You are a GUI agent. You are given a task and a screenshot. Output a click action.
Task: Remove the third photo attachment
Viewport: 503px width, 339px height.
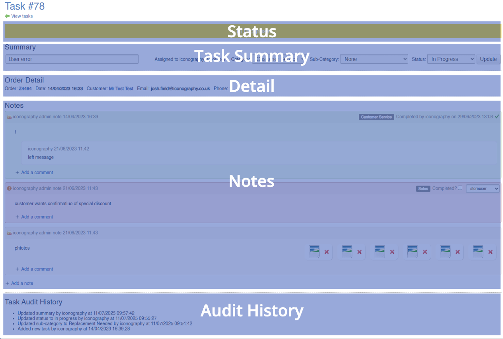392,252
